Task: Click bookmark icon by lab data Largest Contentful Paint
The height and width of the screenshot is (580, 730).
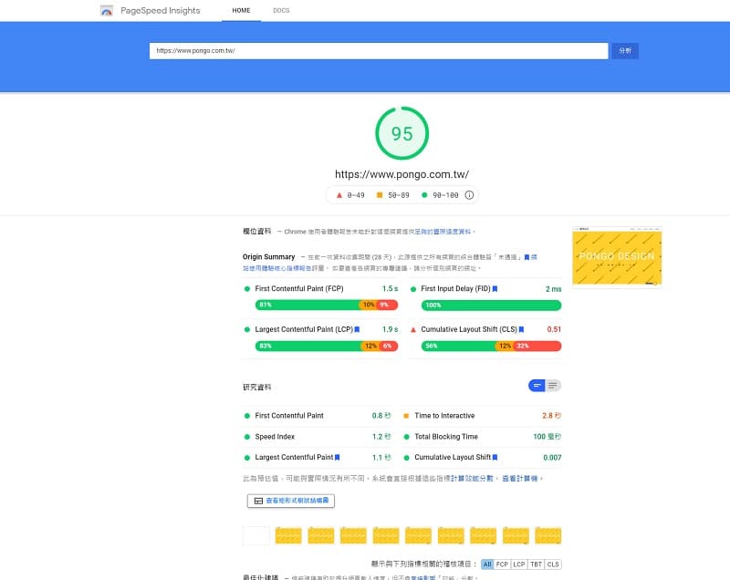Action: point(338,458)
